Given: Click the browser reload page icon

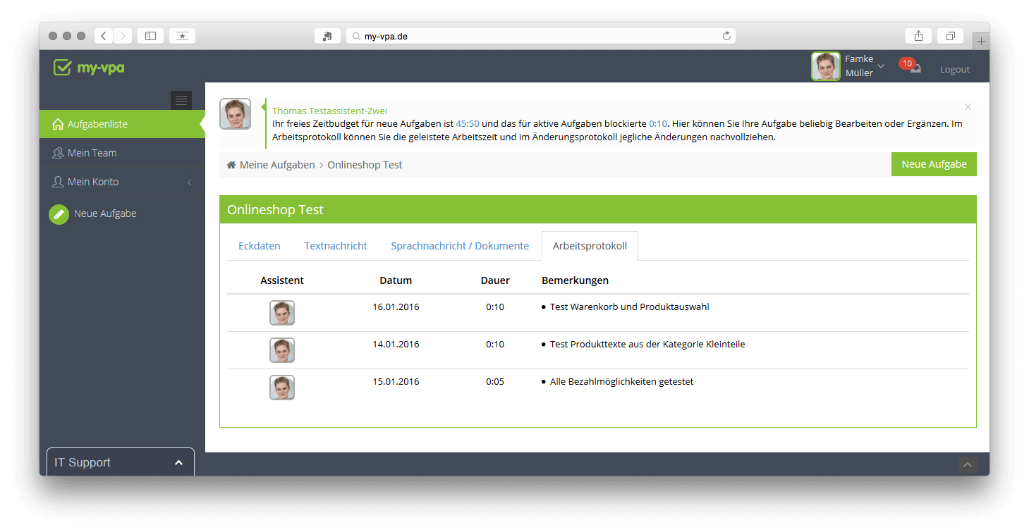Looking at the screenshot, I should click(726, 36).
